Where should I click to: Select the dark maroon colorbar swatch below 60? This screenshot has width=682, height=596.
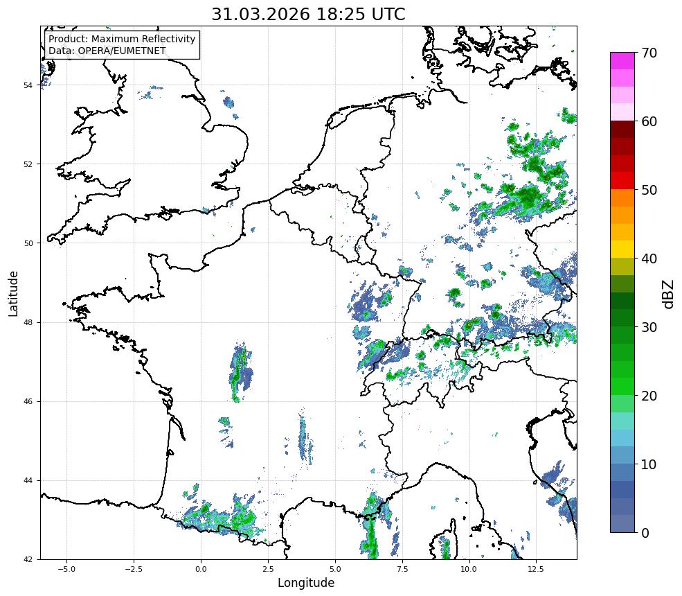(x=622, y=130)
